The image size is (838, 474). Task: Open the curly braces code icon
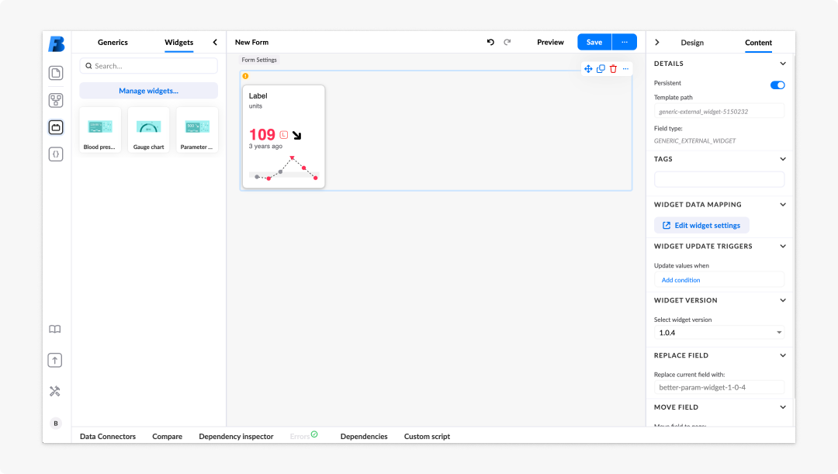coord(56,154)
